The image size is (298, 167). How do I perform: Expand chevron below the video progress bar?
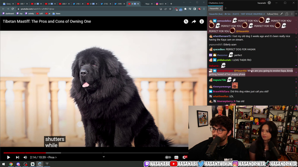coord(103,157)
